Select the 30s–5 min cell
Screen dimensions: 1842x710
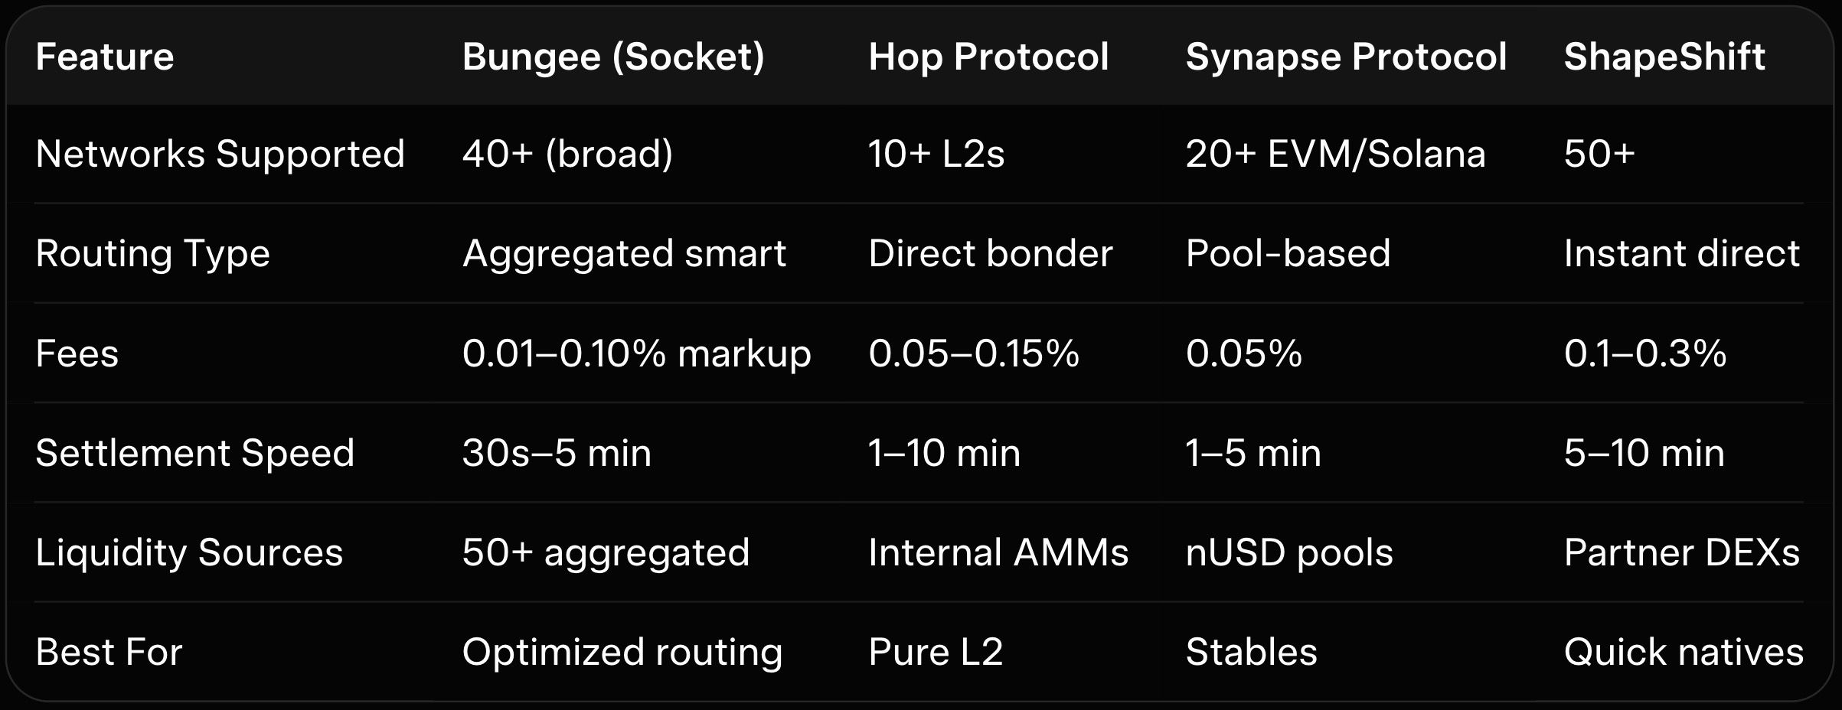(x=557, y=453)
